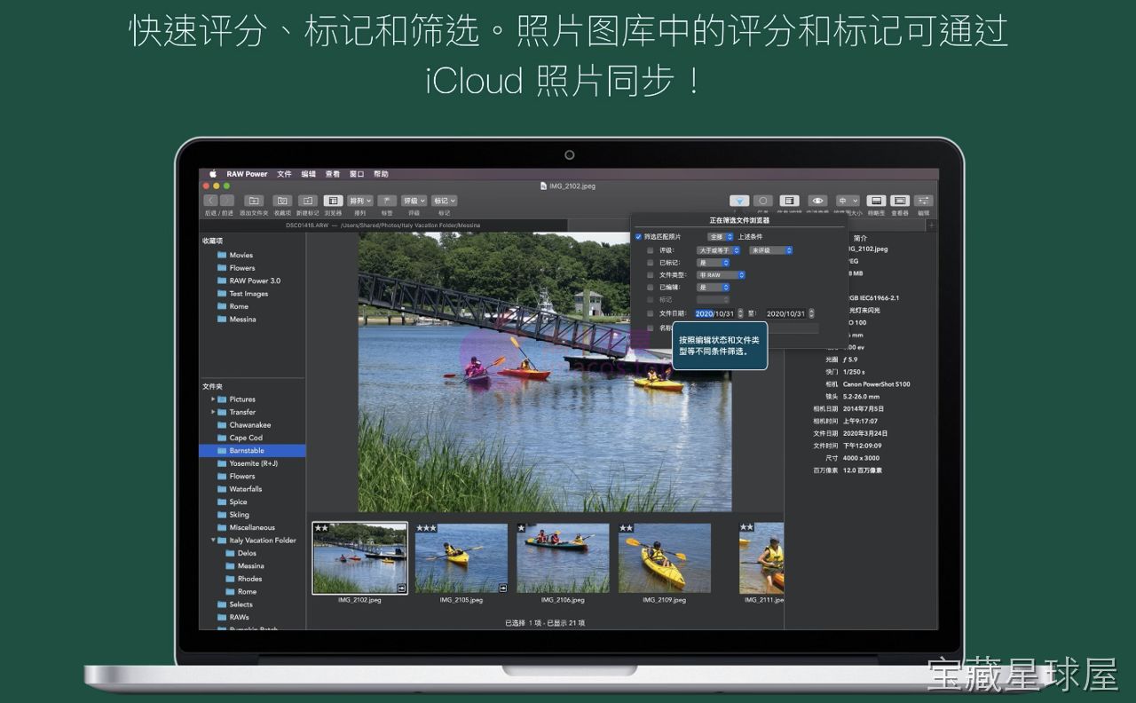Viewport: 1136px width, 703px height.
Task: Click the back arrow in the toolbar
Action: [210, 201]
